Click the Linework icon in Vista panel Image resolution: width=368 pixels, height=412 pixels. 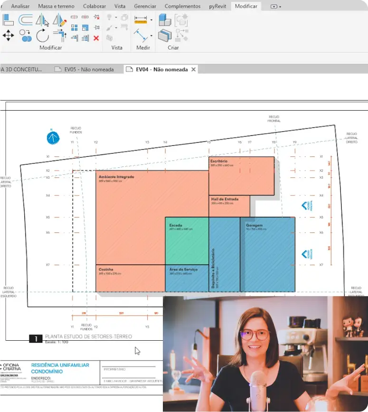pyautogui.click(x=124, y=27)
